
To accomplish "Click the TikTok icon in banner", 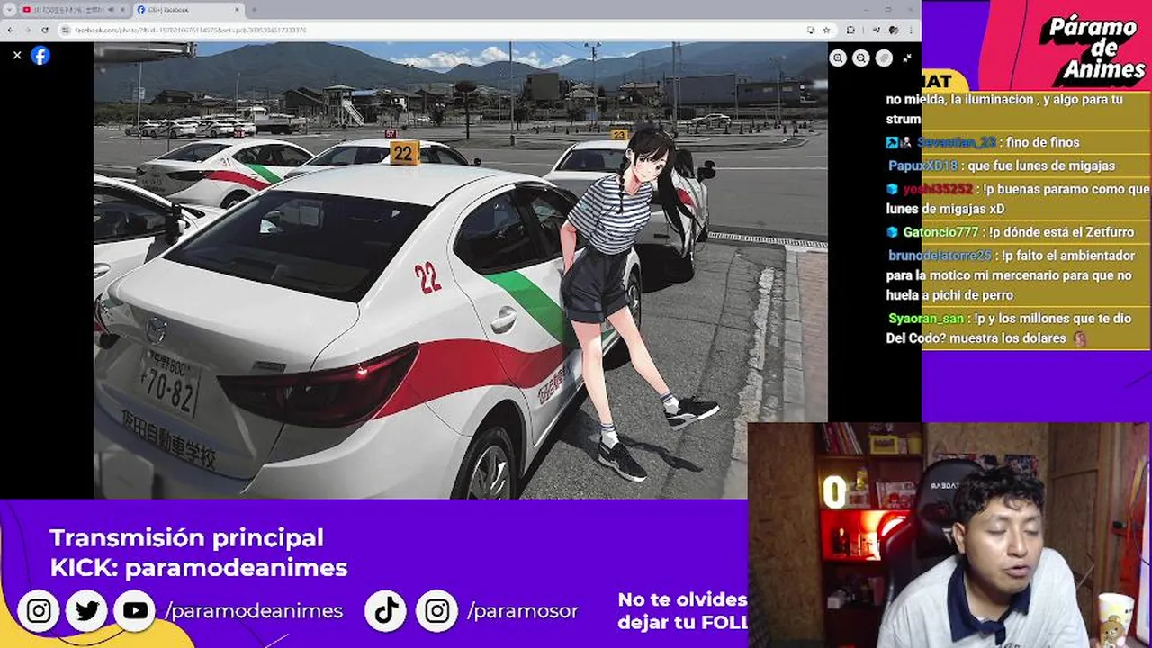I will pyautogui.click(x=387, y=611).
